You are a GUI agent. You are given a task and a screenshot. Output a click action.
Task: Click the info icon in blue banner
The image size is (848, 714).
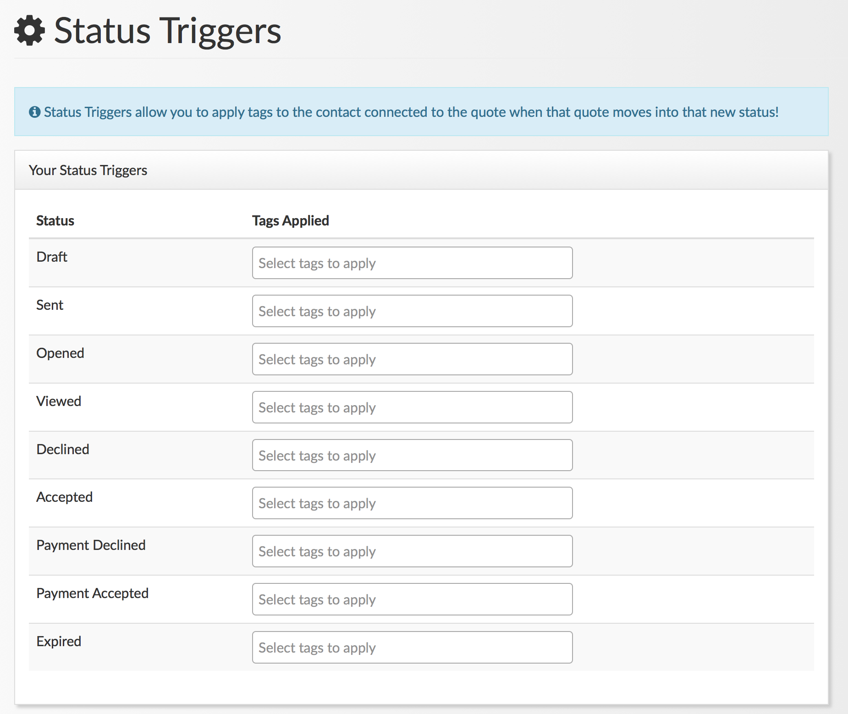coord(34,112)
